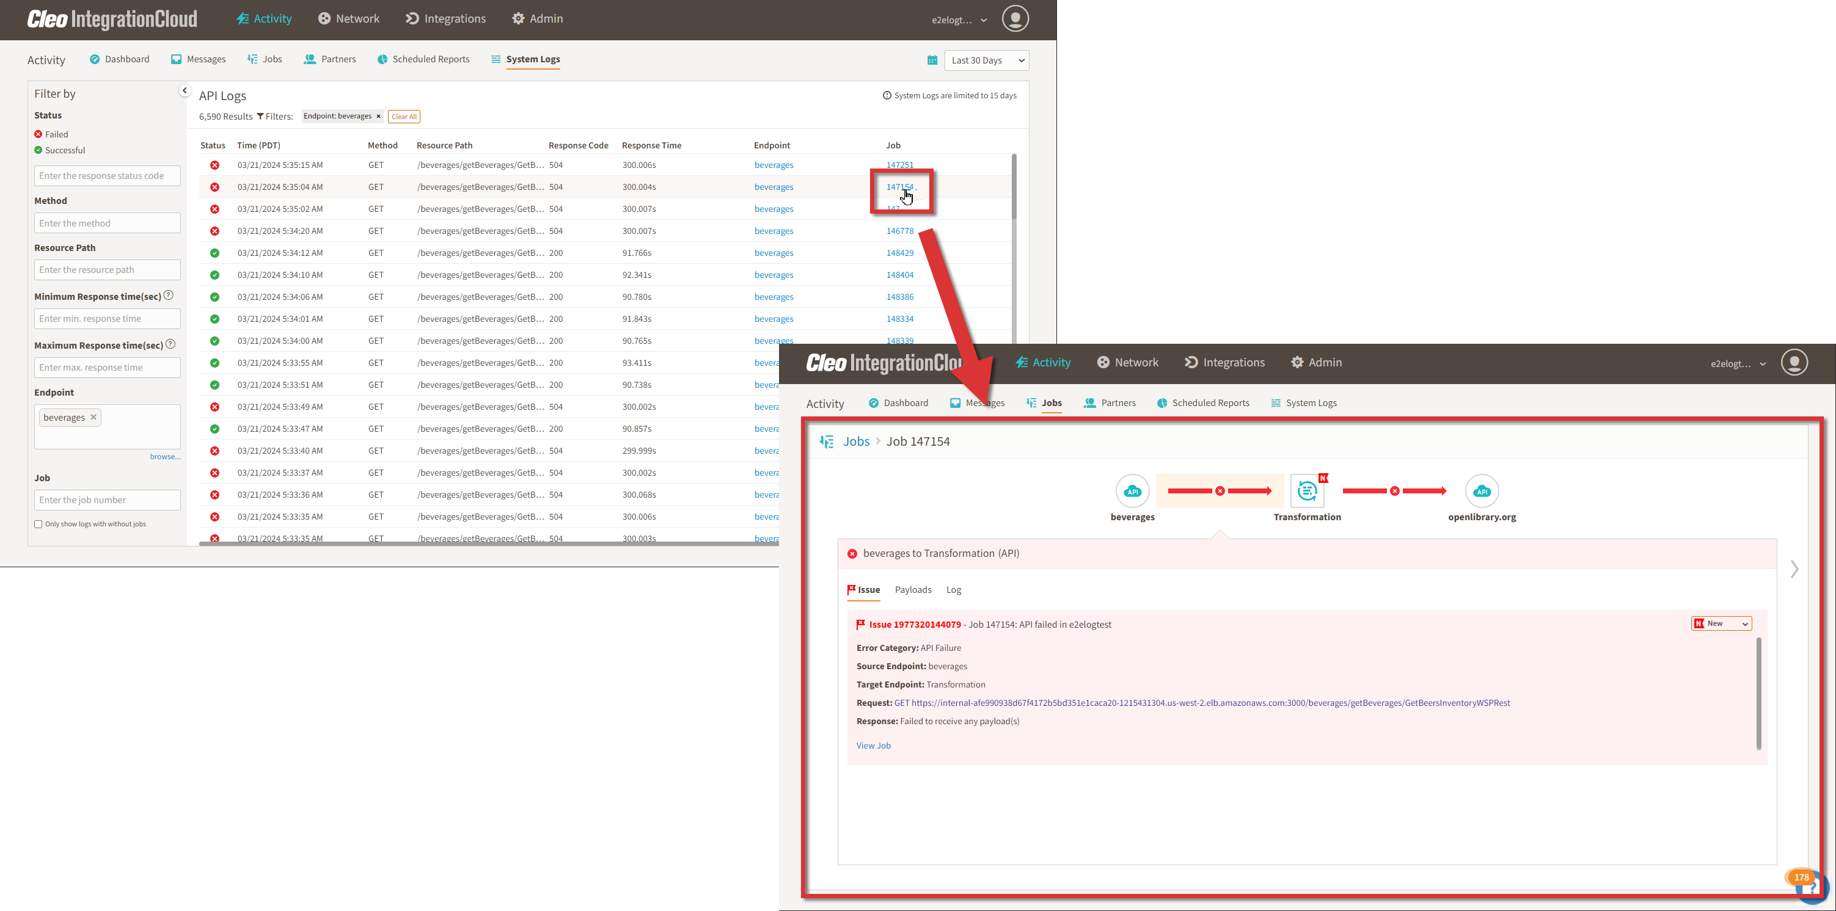Click the Jobs breadcrumb icon in the Job 147154 panel

827,441
